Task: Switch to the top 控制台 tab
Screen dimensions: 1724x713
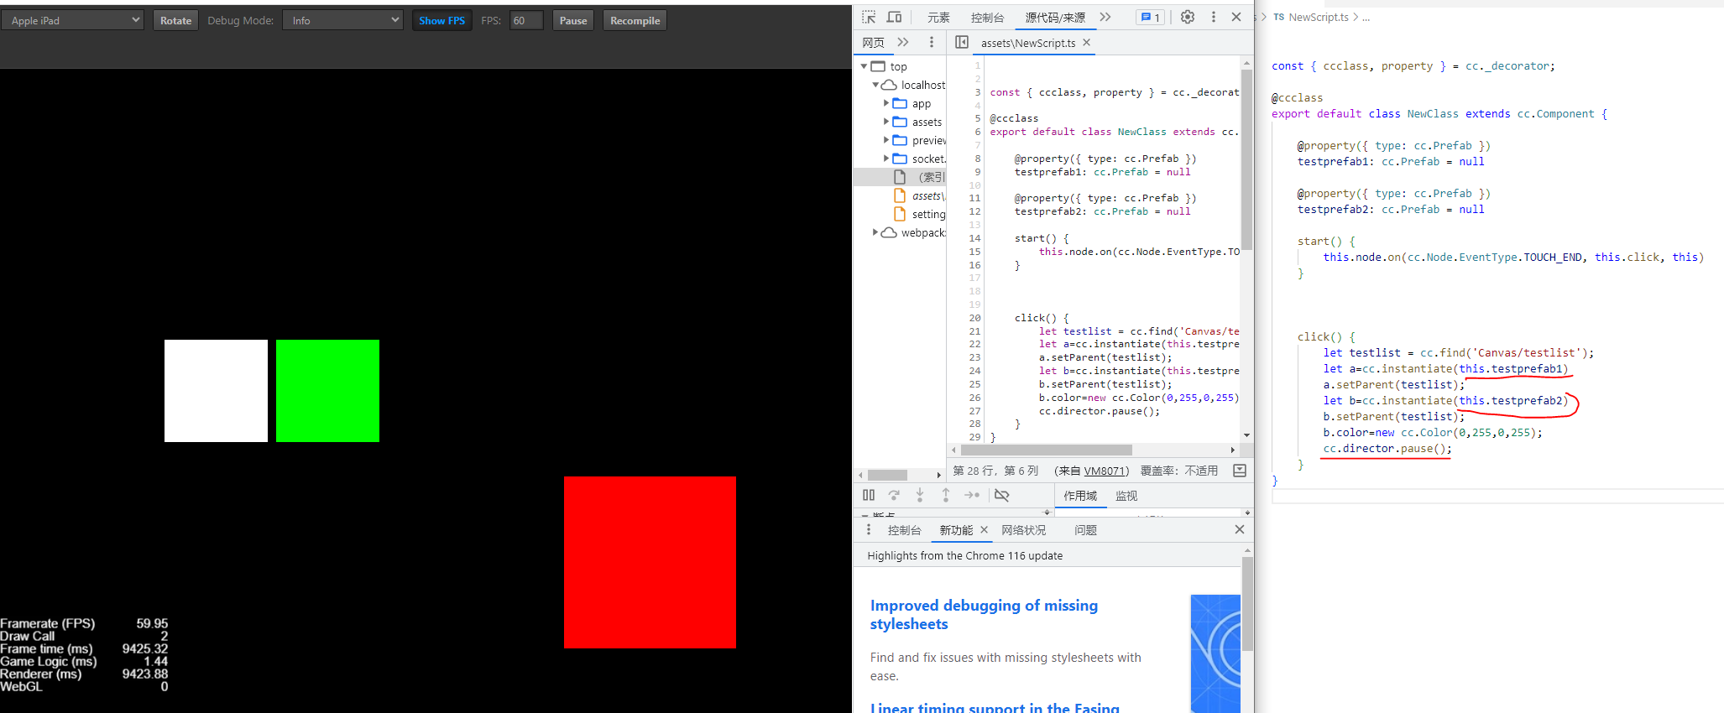Action: pos(987,18)
